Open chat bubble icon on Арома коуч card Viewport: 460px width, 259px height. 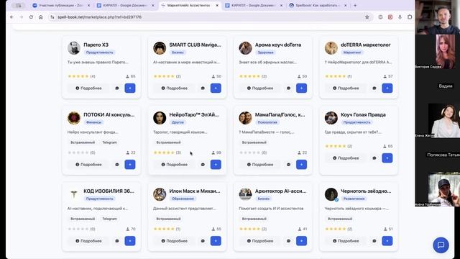(x=288, y=88)
